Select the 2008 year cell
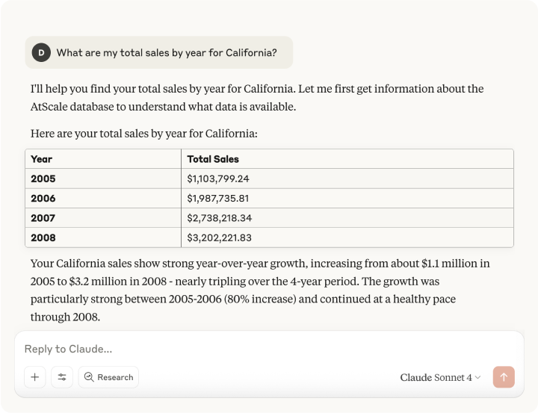The image size is (538, 413). (43, 237)
